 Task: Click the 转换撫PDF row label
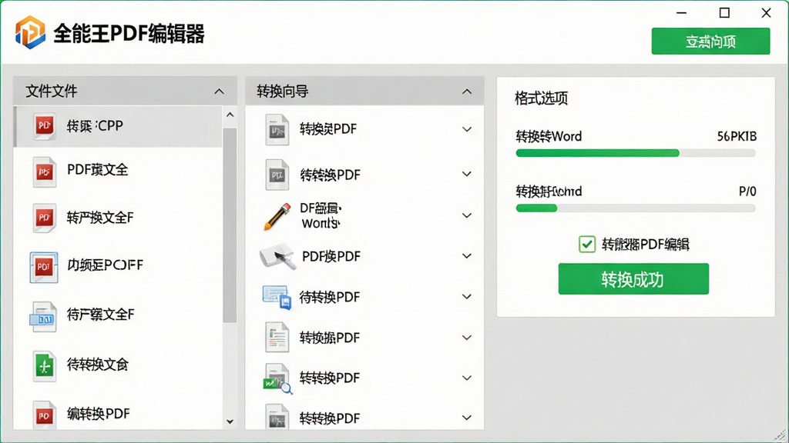point(330,338)
